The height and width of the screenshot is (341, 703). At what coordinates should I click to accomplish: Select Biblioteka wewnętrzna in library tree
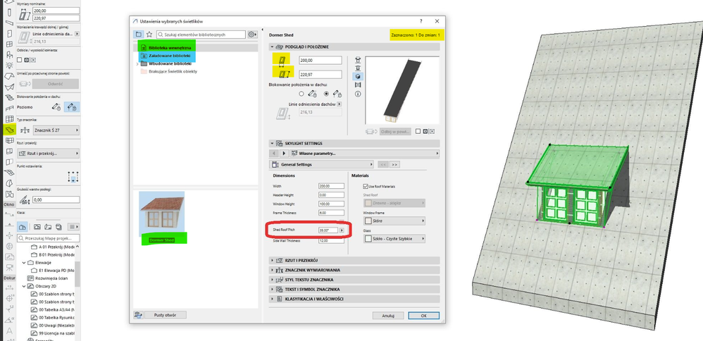coord(170,48)
